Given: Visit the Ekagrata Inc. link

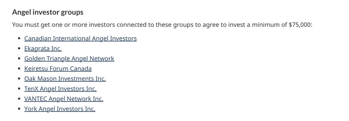Looking at the screenshot, I should (x=43, y=48).
